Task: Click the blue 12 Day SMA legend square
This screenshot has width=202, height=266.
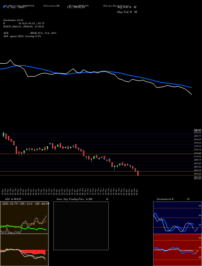Action: [4, 6]
